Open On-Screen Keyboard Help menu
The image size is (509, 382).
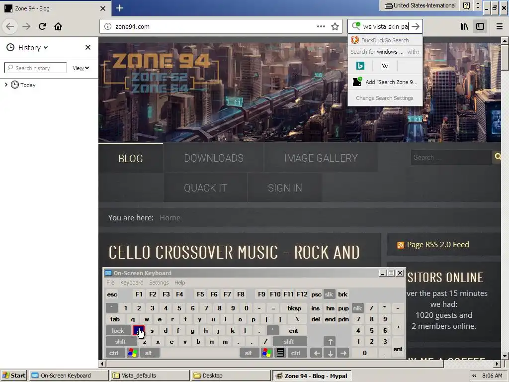[x=179, y=283]
